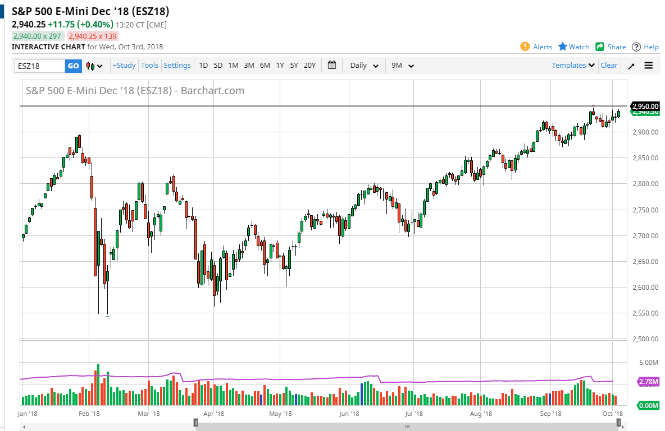Image resolution: width=665 pixels, height=431 pixels.
Task: Expand the Daily frequency dropdown
Action: (x=364, y=66)
